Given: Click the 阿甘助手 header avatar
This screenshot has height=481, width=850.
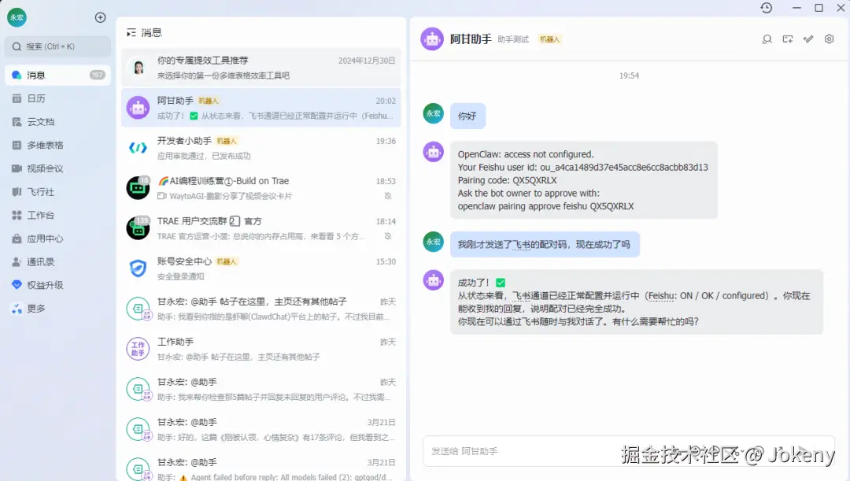Looking at the screenshot, I should (x=432, y=39).
